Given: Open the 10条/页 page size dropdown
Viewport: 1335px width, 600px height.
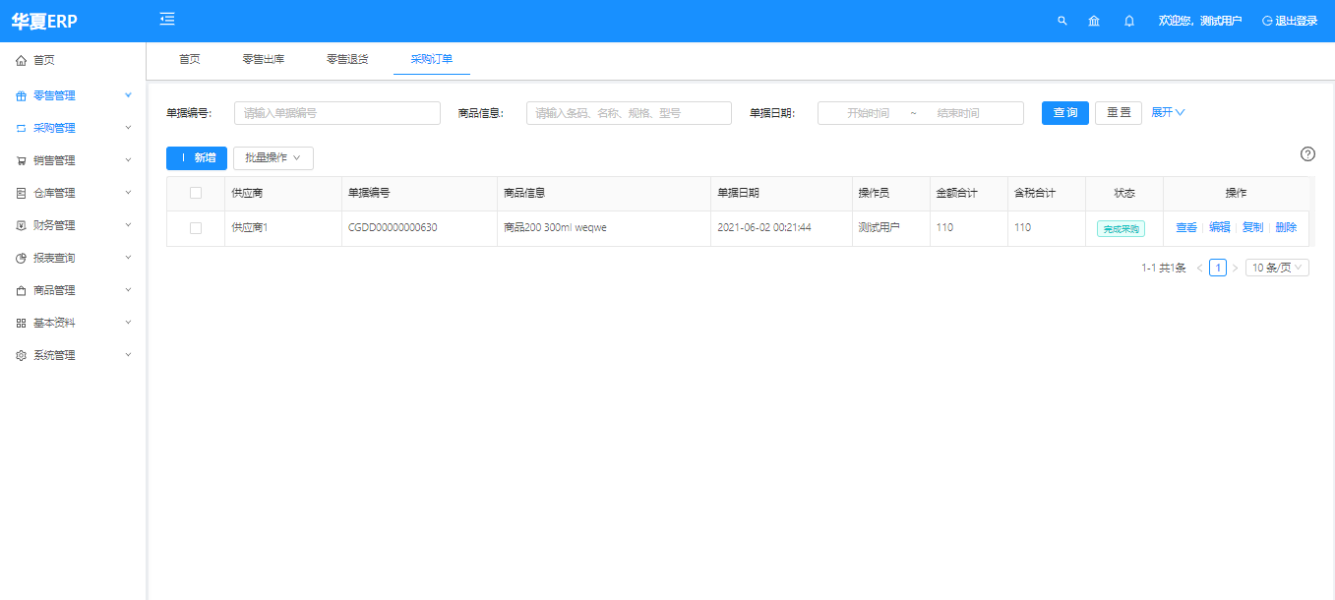Looking at the screenshot, I should (x=1277, y=268).
